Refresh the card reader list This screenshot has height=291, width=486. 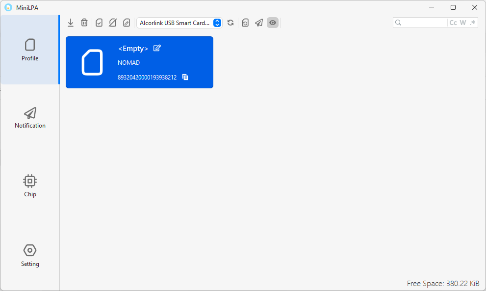tap(230, 23)
